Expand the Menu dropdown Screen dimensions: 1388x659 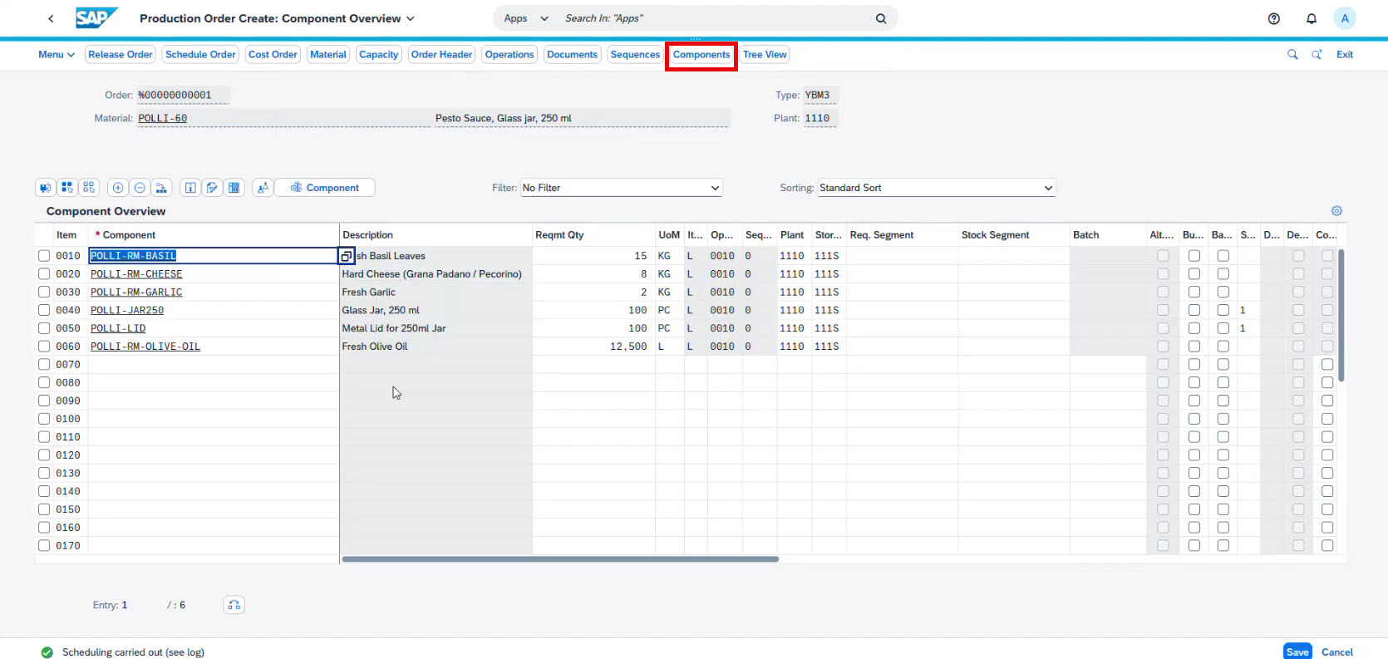57,54
